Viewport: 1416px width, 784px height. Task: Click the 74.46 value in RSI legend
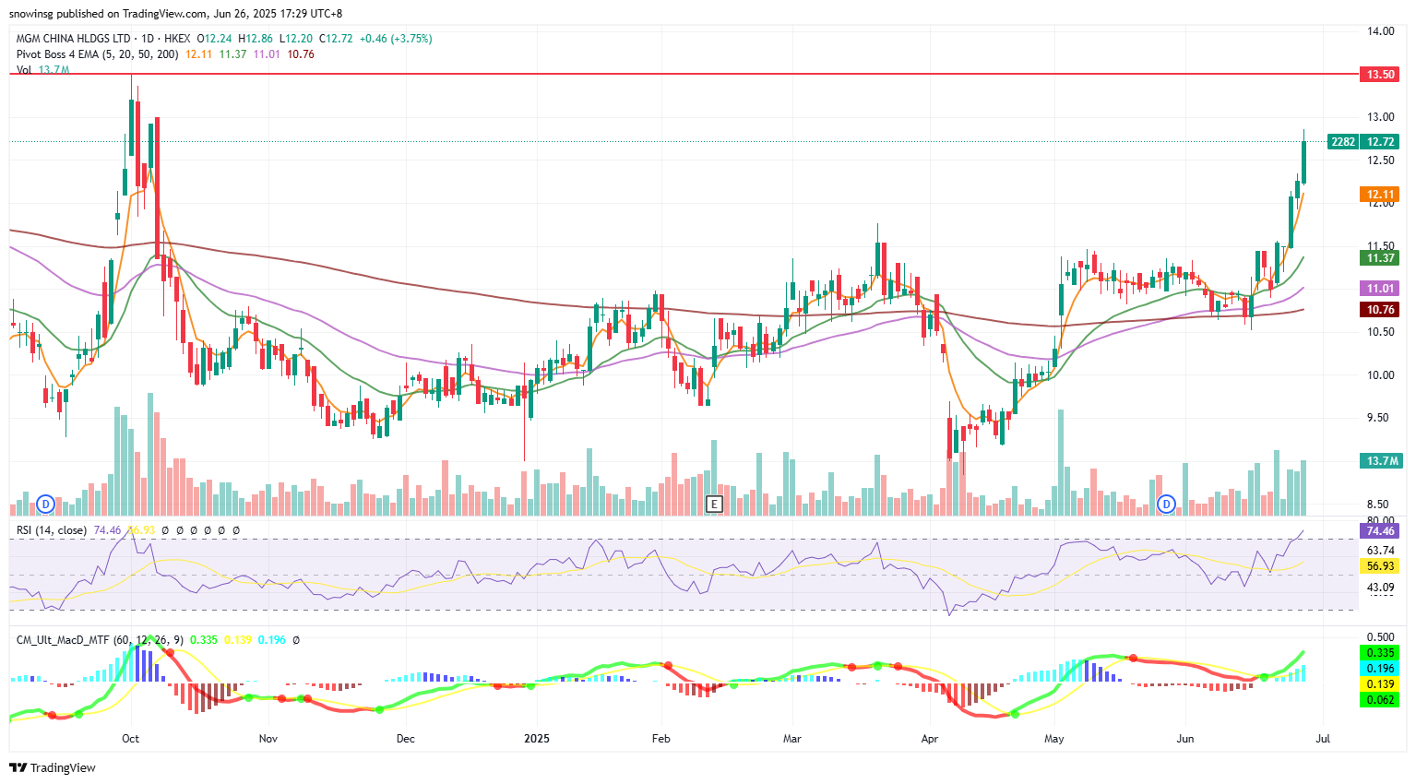(107, 530)
